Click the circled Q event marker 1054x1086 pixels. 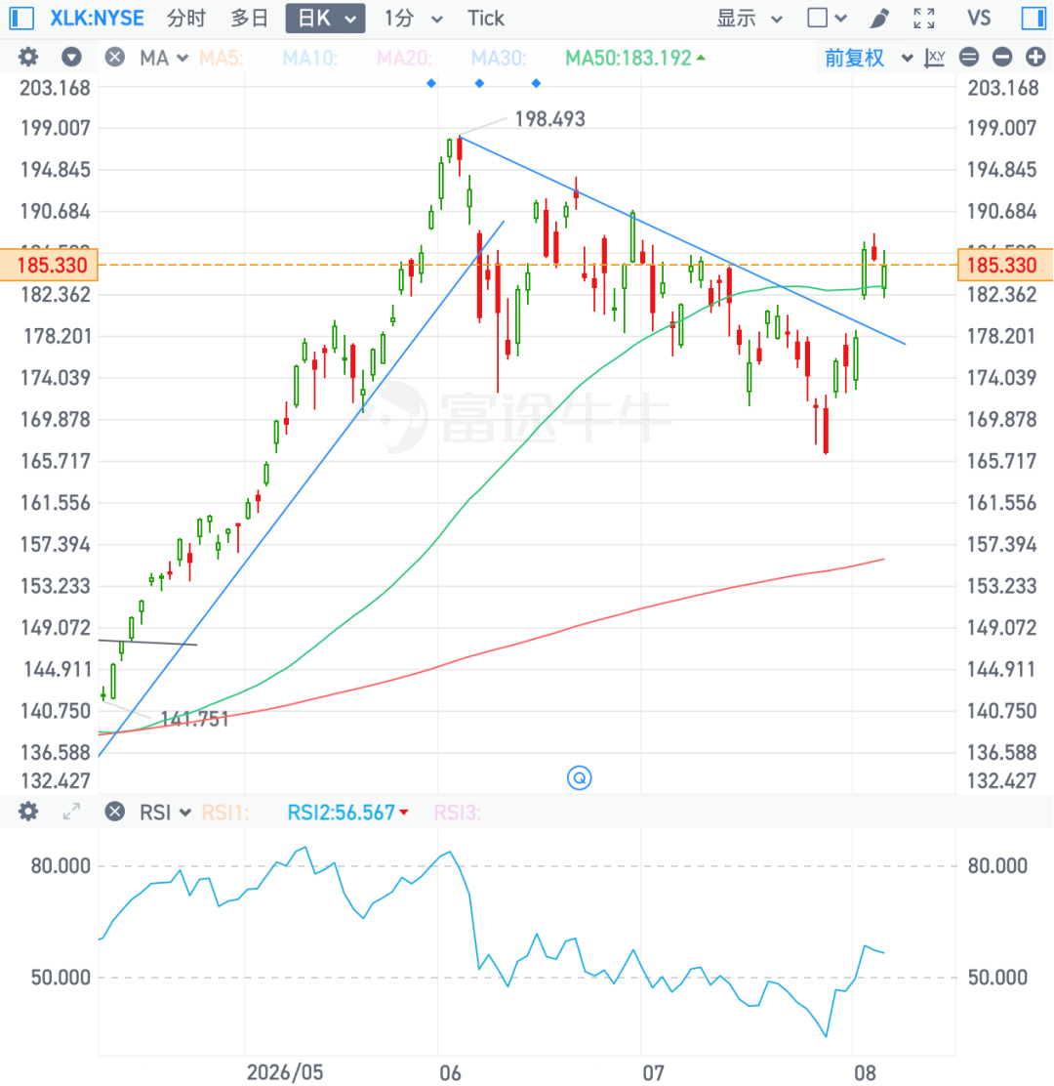(580, 777)
